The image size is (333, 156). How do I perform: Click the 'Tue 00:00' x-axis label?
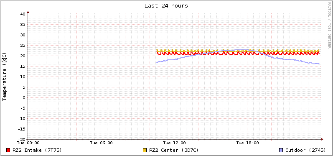(x=28, y=143)
